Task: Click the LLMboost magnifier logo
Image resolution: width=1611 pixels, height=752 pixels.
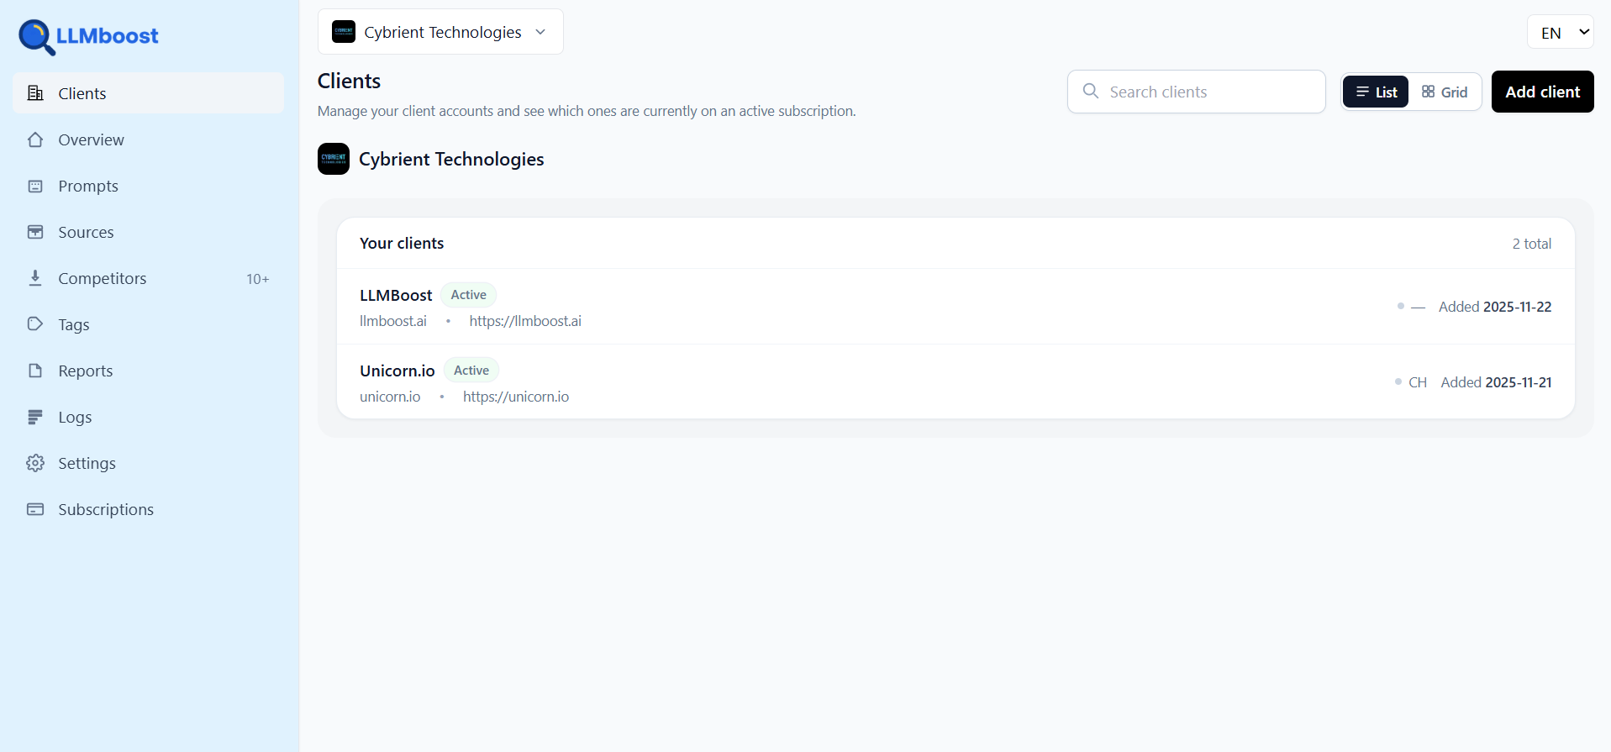Action: click(36, 37)
